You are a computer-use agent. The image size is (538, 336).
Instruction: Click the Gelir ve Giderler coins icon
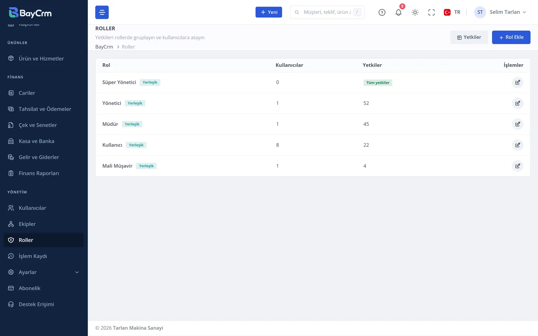tap(11, 157)
